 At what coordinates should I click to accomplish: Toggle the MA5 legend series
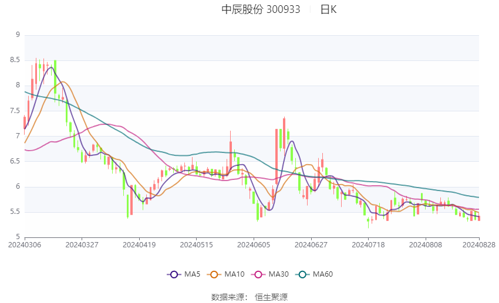point(184,274)
